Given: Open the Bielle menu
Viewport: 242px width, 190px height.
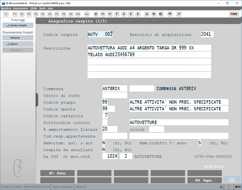Looking at the screenshot, I should (42, 8).
